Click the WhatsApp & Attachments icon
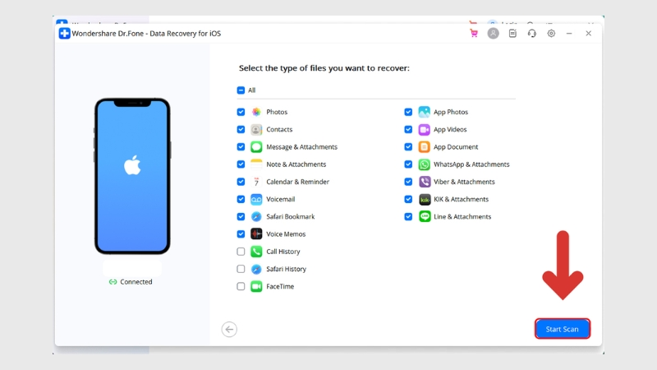Screen dimensions: 657x370 pos(425,164)
